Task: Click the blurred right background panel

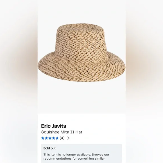Action: [144, 81]
